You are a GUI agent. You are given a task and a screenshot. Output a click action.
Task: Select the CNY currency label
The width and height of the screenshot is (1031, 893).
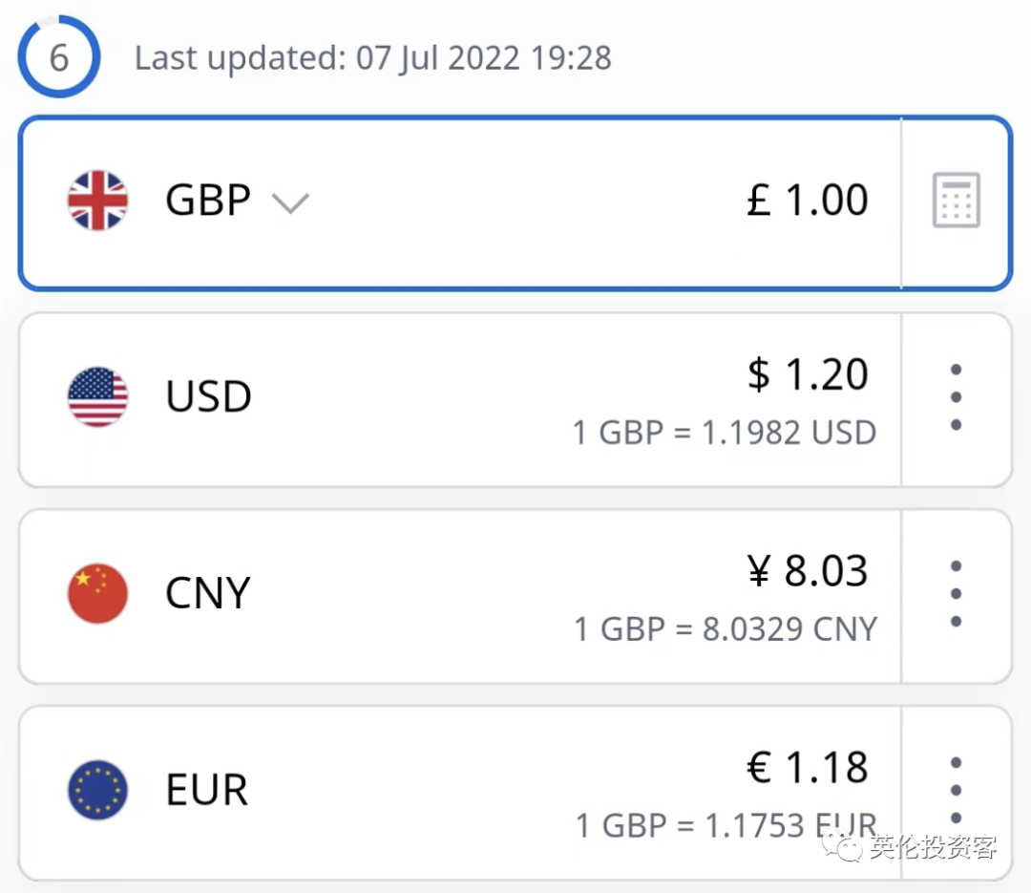coord(207,593)
